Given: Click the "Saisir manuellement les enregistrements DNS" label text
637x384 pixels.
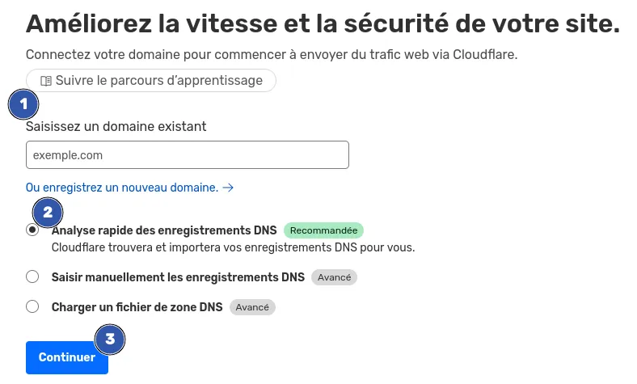Looking at the screenshot, I should pos(178,277).
